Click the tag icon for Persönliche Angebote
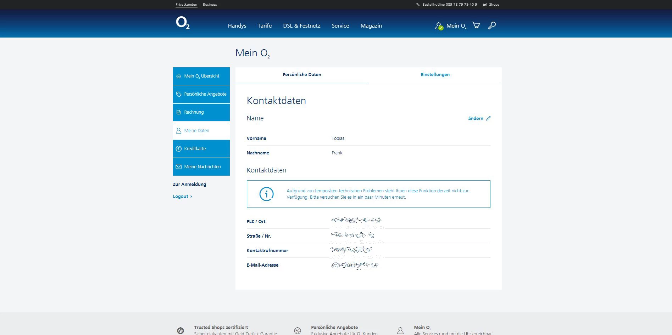The width and height of the screenshot is (672, 335). pyautogui.click(x=179, y=94)
